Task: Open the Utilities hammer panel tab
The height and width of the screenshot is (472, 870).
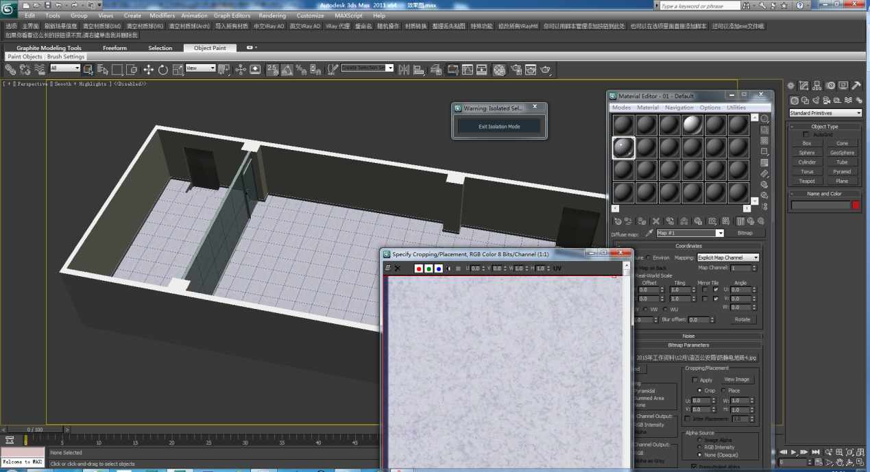Action: (x=856, y=86)
